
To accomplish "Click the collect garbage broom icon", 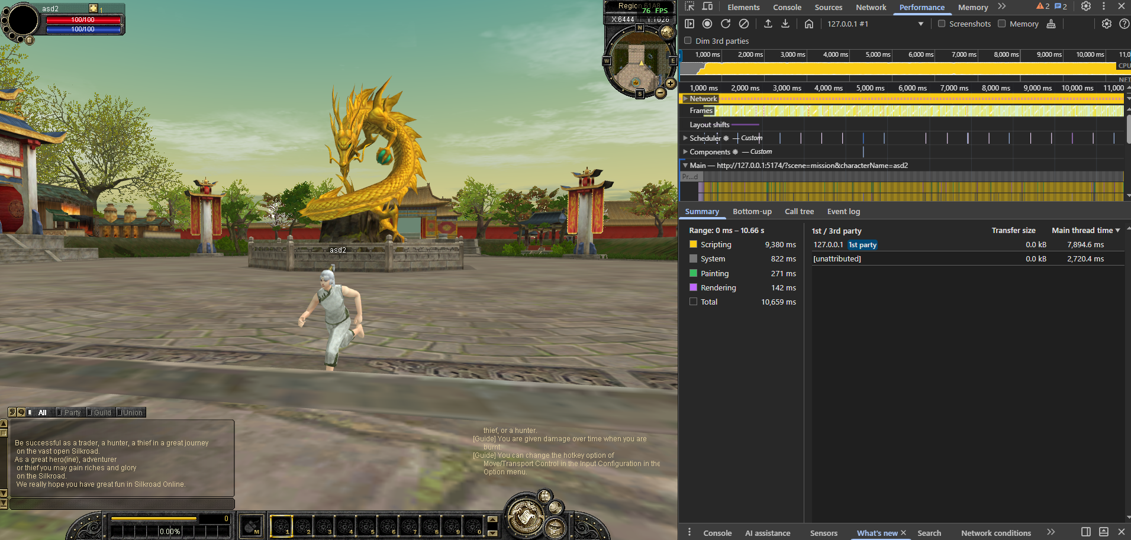I will click(x=1051, y=24).
